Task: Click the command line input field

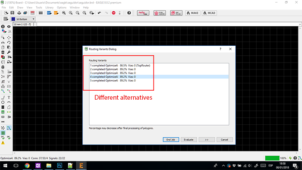Action: pyautogui.click(x=167, y=24)
